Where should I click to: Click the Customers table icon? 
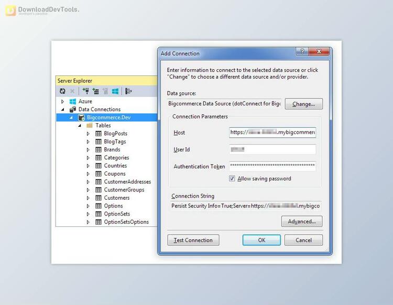[99, 198]
